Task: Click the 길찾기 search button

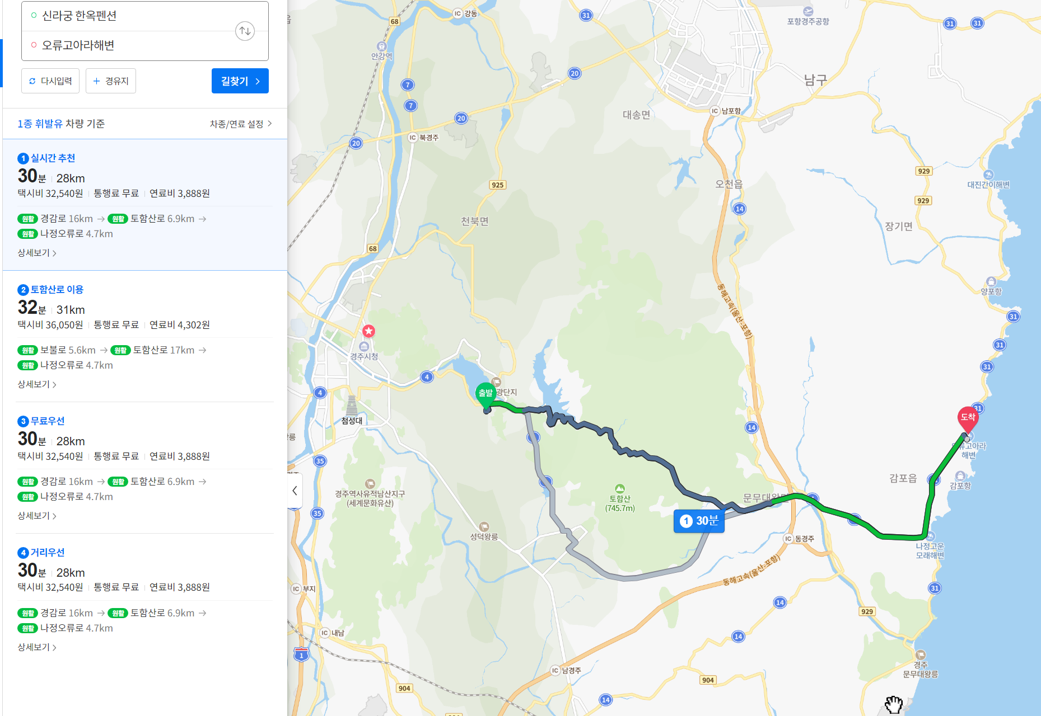Action: 240,81
